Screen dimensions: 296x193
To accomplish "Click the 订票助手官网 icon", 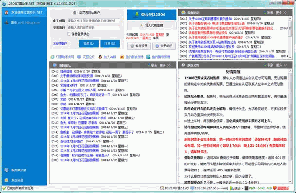I will coord(52,57).
